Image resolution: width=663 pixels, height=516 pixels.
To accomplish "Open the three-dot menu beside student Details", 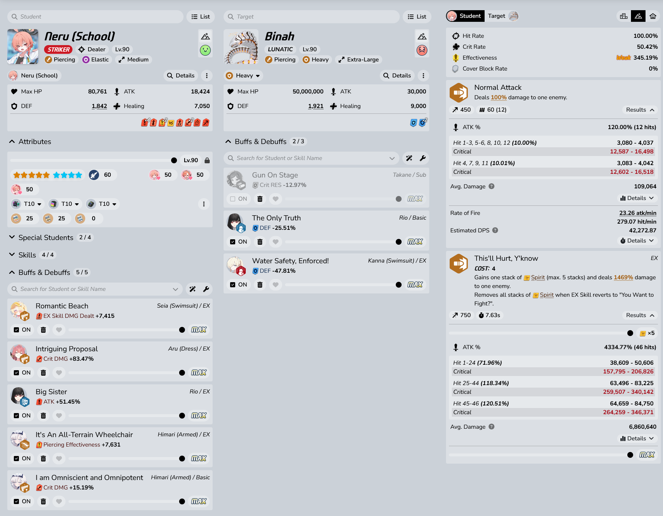I will click(207, 76).
